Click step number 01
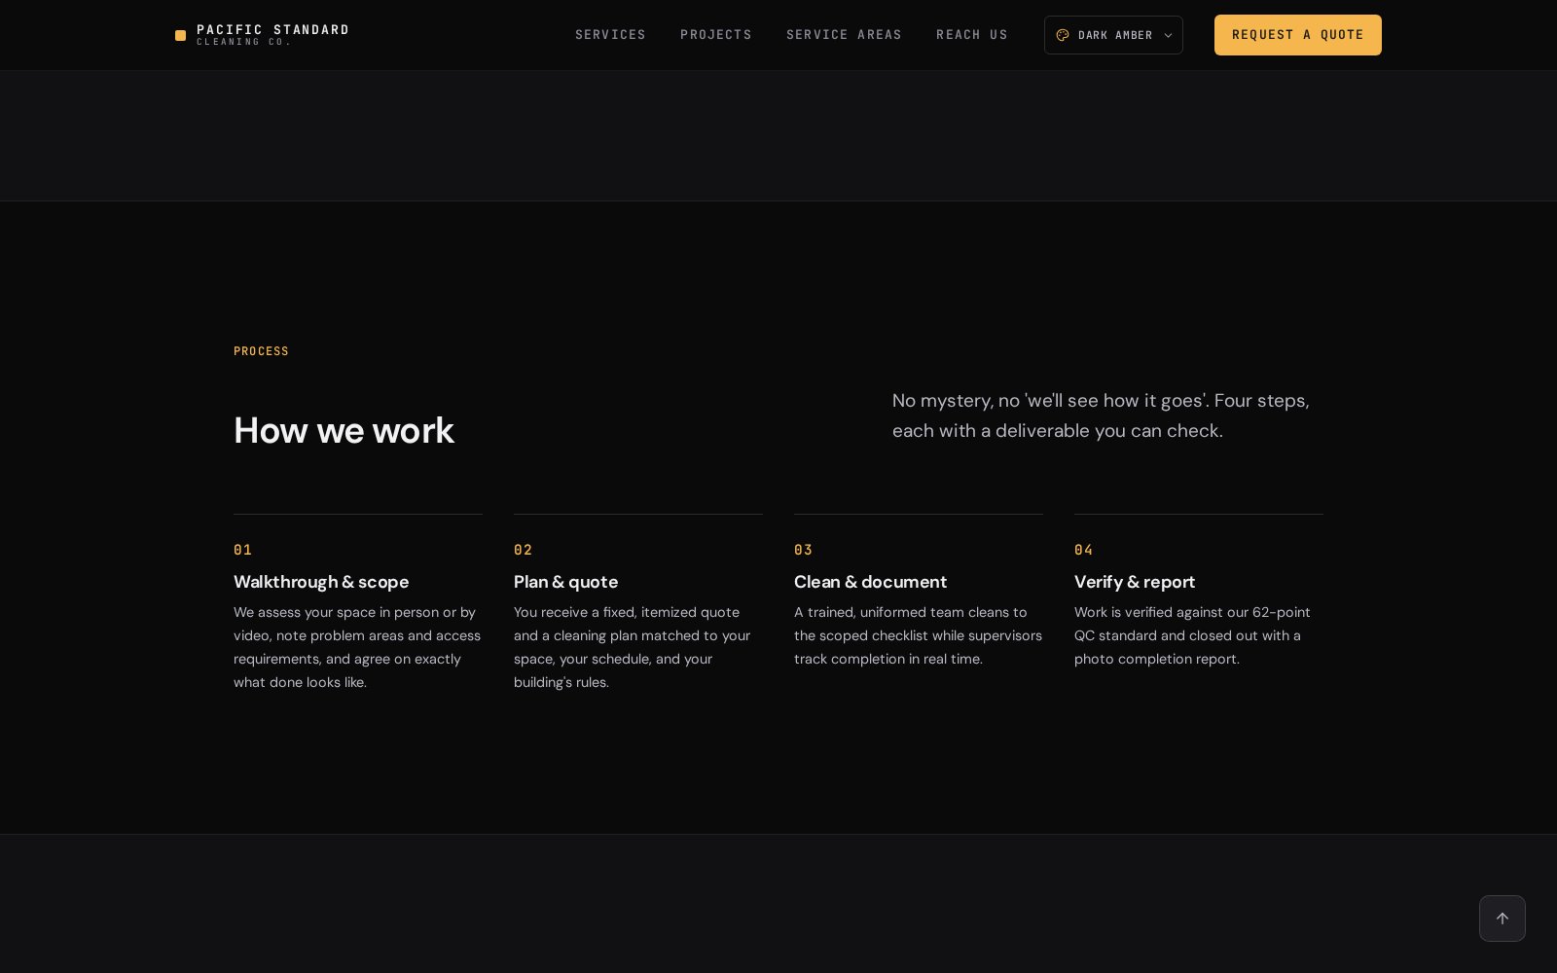This screenshot has height=973, width=1557. pyautogui.click(x=243, y=550)
